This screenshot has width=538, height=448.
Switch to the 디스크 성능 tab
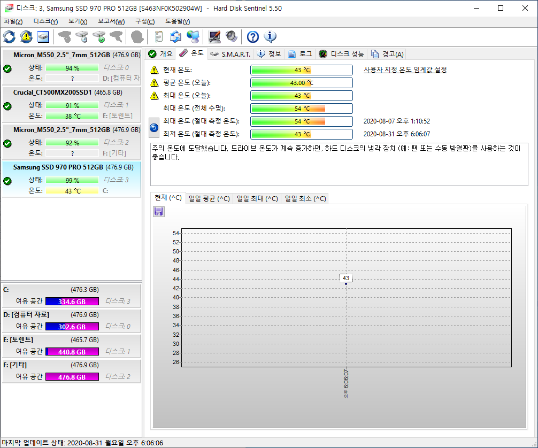click(341, 54)
